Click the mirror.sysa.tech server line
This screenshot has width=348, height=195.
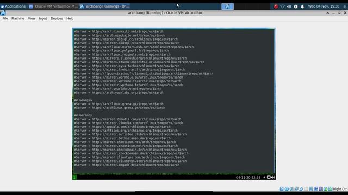[127, 66]
